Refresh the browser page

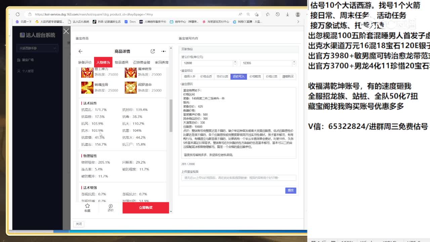click(x=17, y=14)
